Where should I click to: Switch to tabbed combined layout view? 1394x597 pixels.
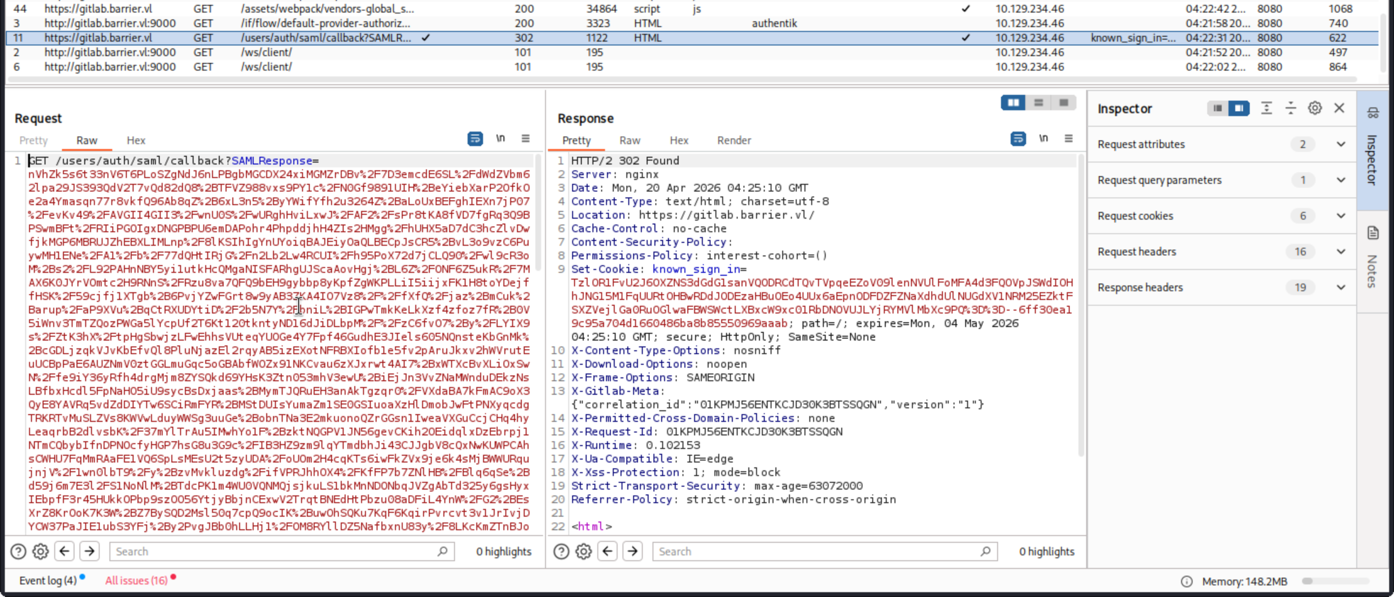[x=1063, y=103]
